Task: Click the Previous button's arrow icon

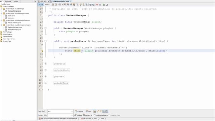Action: point(76,111)
